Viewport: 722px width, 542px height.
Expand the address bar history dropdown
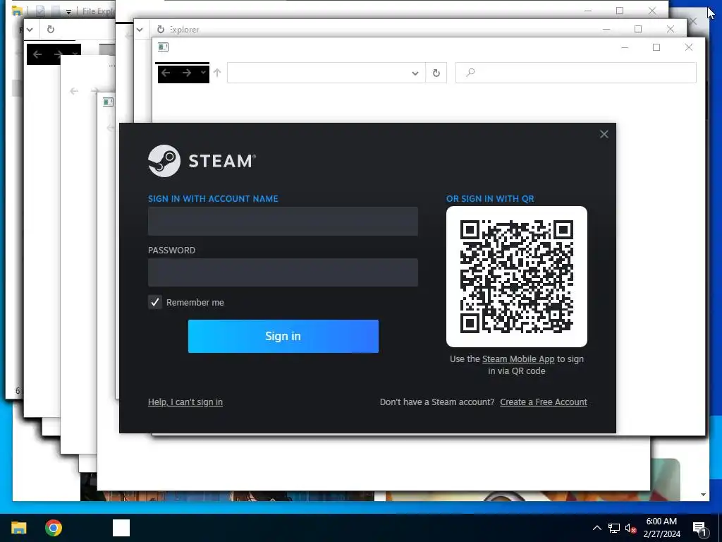tap(415, 73)
